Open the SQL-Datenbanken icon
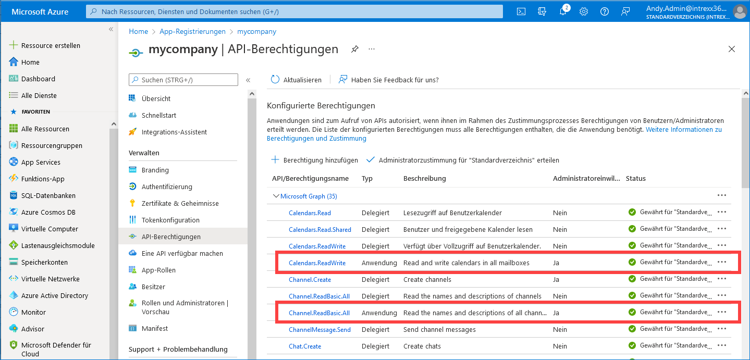Screen dimensions: 750x360 pyautogui.click(x=14, y=195)
